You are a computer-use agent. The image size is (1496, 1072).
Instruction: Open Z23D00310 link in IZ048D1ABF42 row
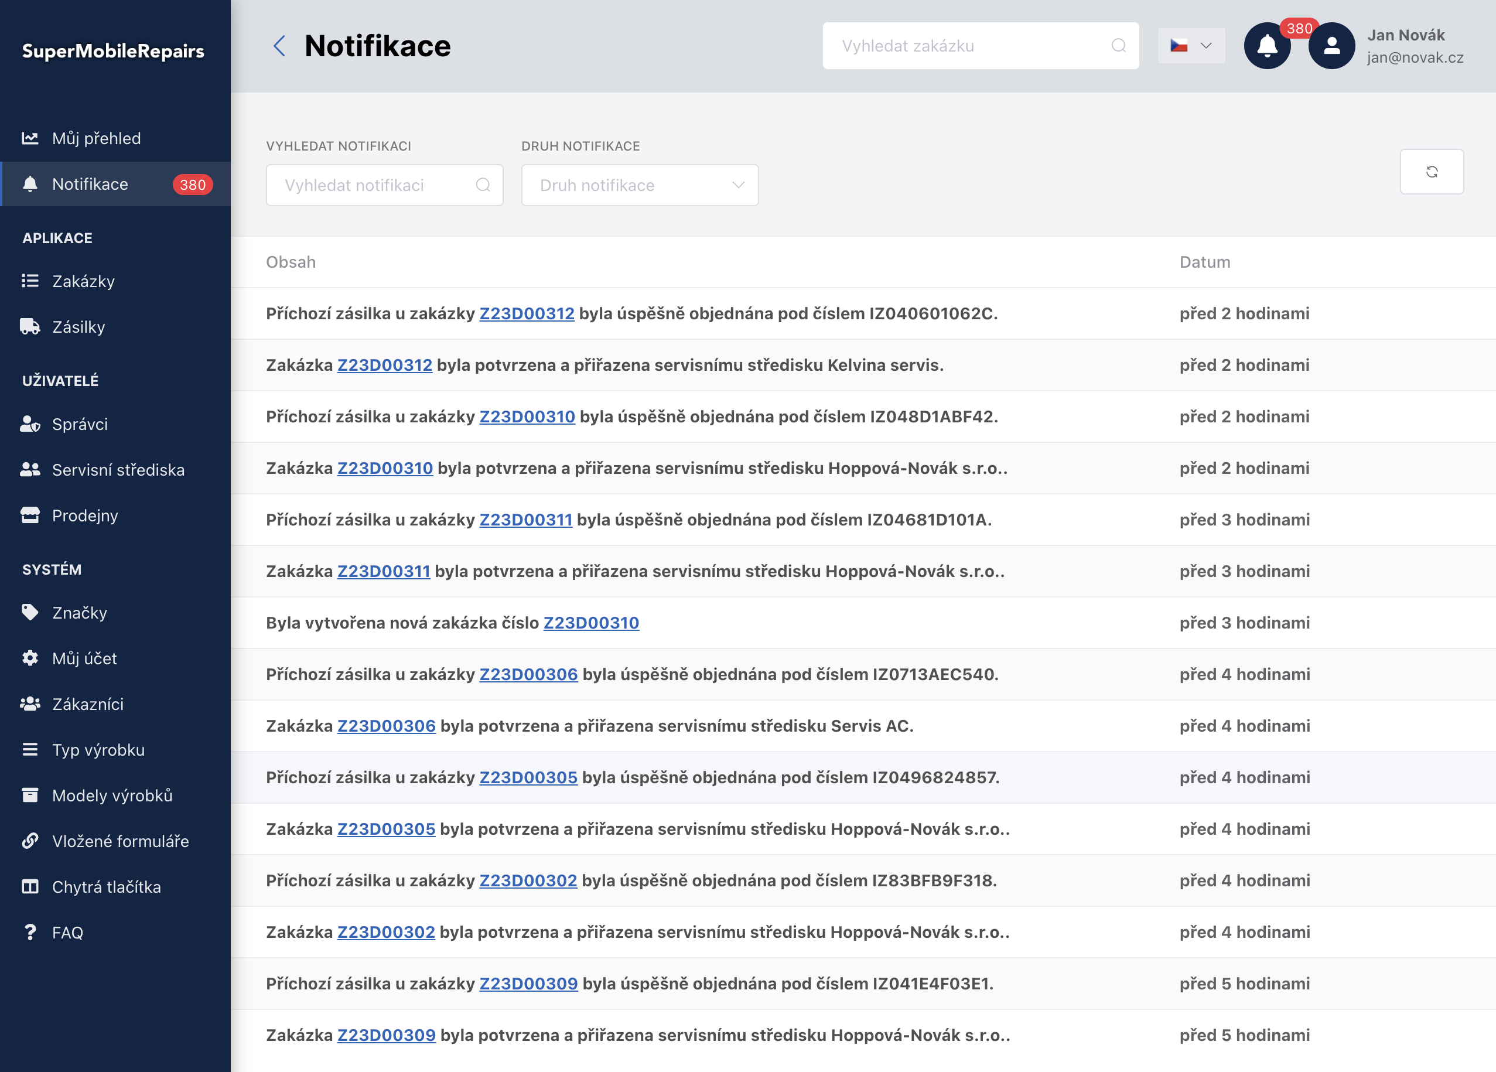point(527,416)
